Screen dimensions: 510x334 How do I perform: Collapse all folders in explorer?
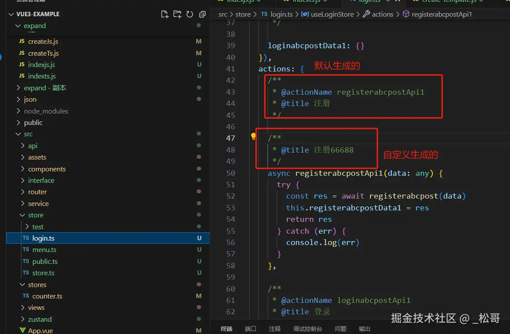pos(202,14)
